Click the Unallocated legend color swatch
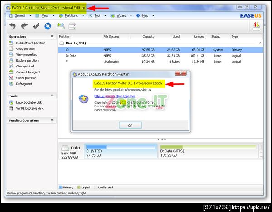 click(96, 188)
